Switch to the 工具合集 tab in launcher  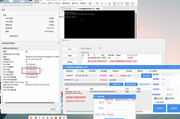tap(128, 71)
